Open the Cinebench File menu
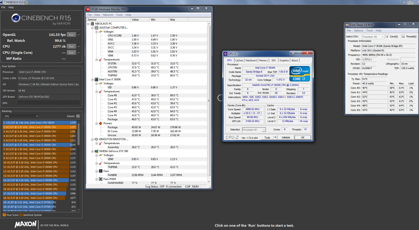Image resolution: width=419 pixels, height=230 pixels. click(4, 7)
